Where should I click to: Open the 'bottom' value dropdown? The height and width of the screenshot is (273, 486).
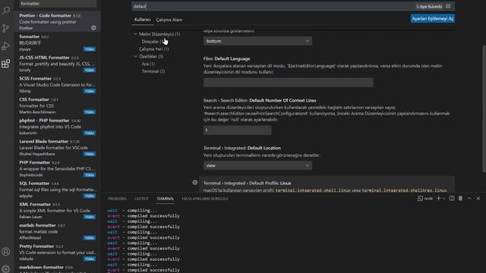tap(257, 41)
